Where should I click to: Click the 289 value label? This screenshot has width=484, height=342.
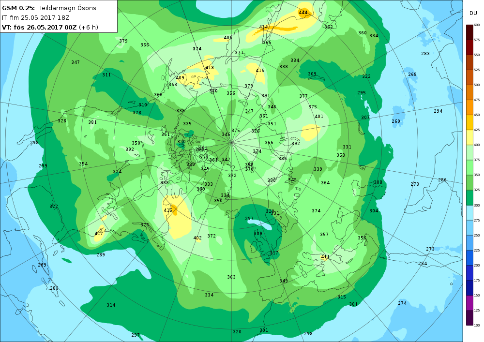coord(101,255)
